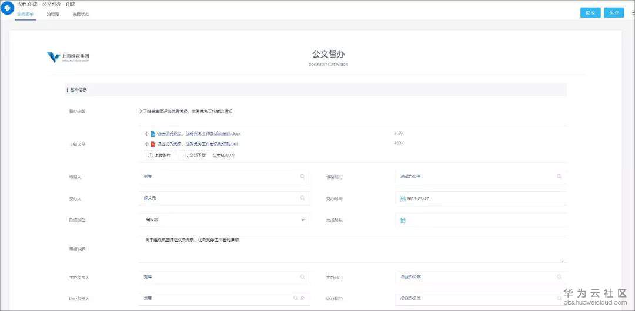Click the 填报部门 field showing 总裁办公室

pyautogui.click(x=481, y=177)
